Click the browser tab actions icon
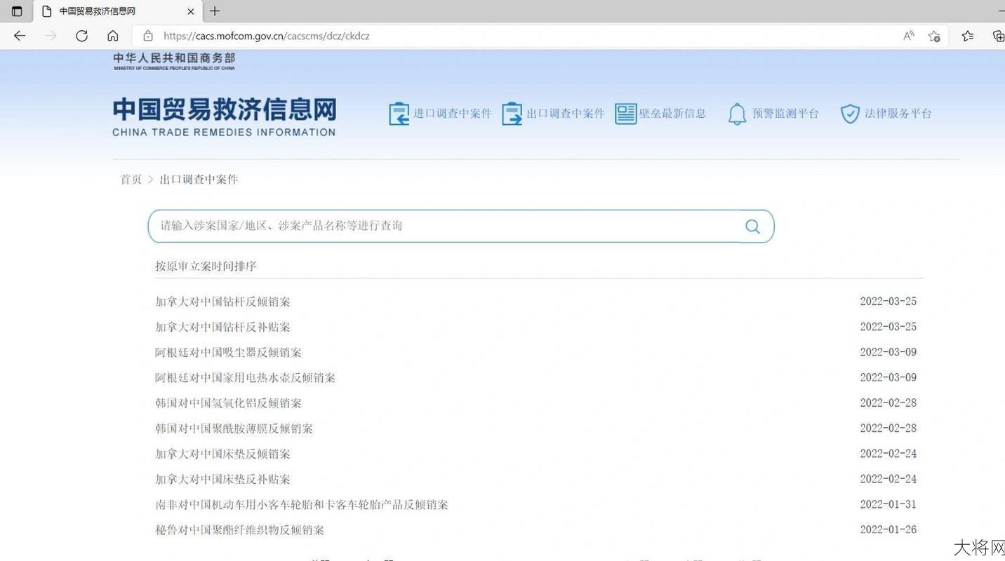This screenshot has width=1005, height=561. (x=17, y=11)
